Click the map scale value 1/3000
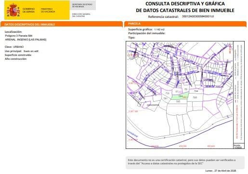This screenshot has width=248, height=174. click(x=238, y=147)
